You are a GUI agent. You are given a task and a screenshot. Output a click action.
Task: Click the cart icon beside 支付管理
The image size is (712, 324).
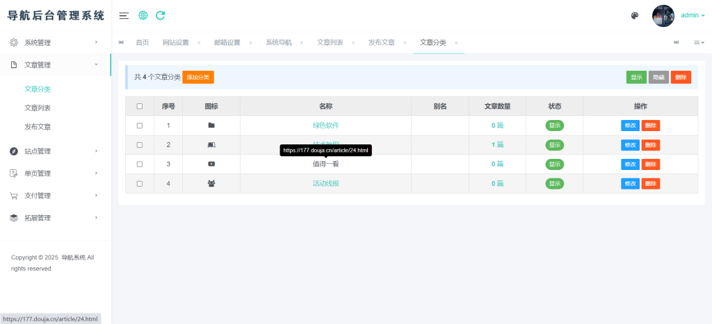(x=14, y=196)
